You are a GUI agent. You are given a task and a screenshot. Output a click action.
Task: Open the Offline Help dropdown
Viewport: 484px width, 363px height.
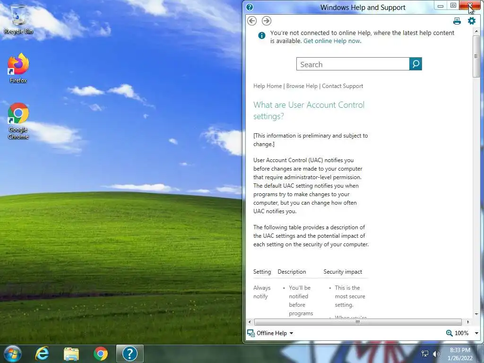tap(270, 333)
